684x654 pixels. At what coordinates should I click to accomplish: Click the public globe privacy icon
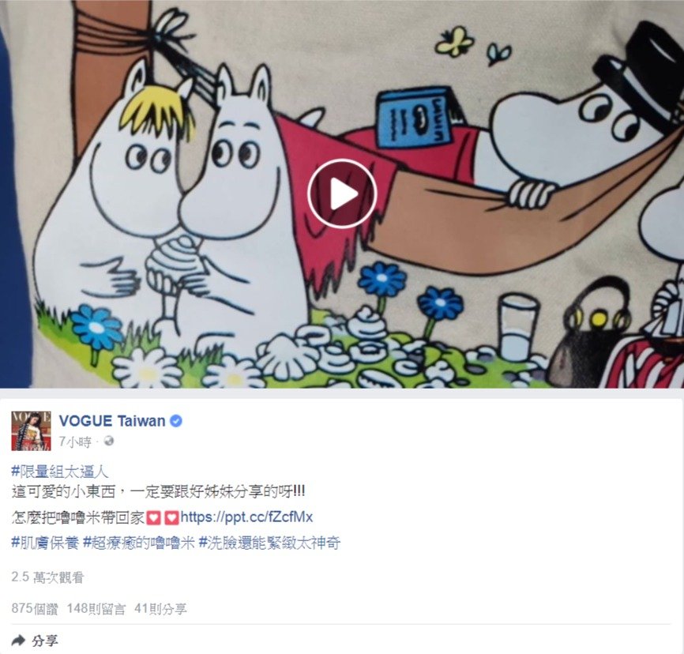(x=108, y=442)
